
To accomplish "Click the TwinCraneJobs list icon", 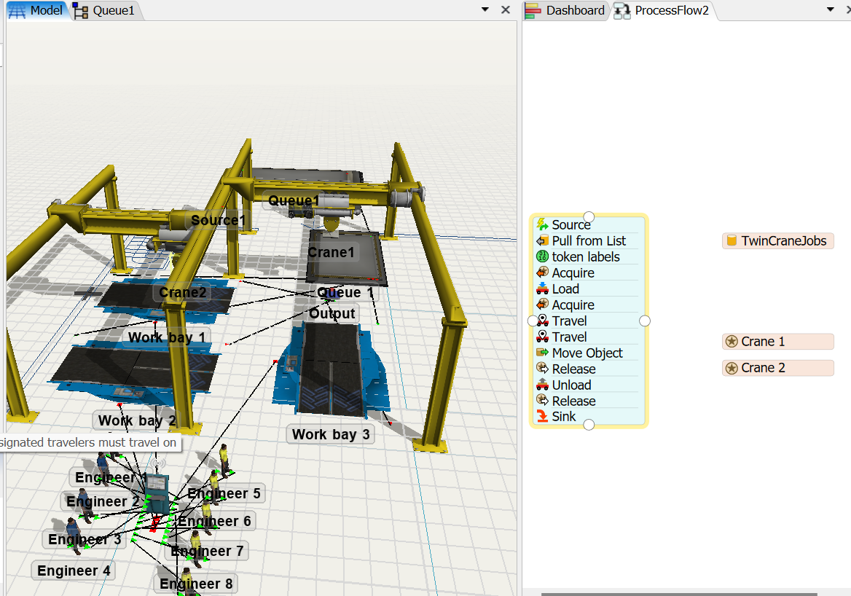I will click(x=732, y=241).
